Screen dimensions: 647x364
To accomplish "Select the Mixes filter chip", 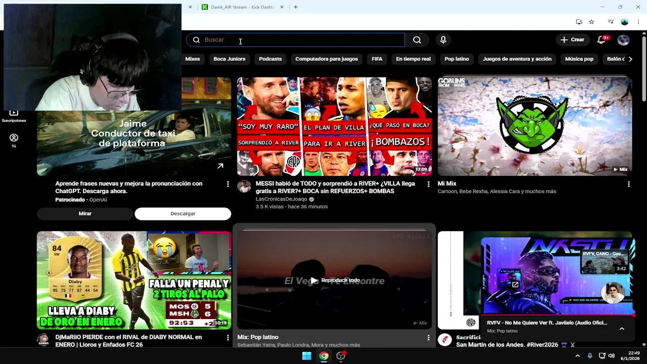I will point(193,59).
